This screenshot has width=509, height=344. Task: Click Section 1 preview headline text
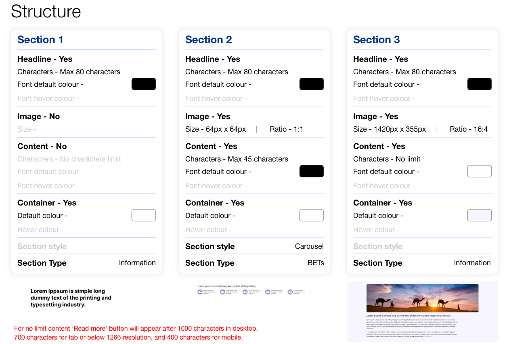pos(71,298)
